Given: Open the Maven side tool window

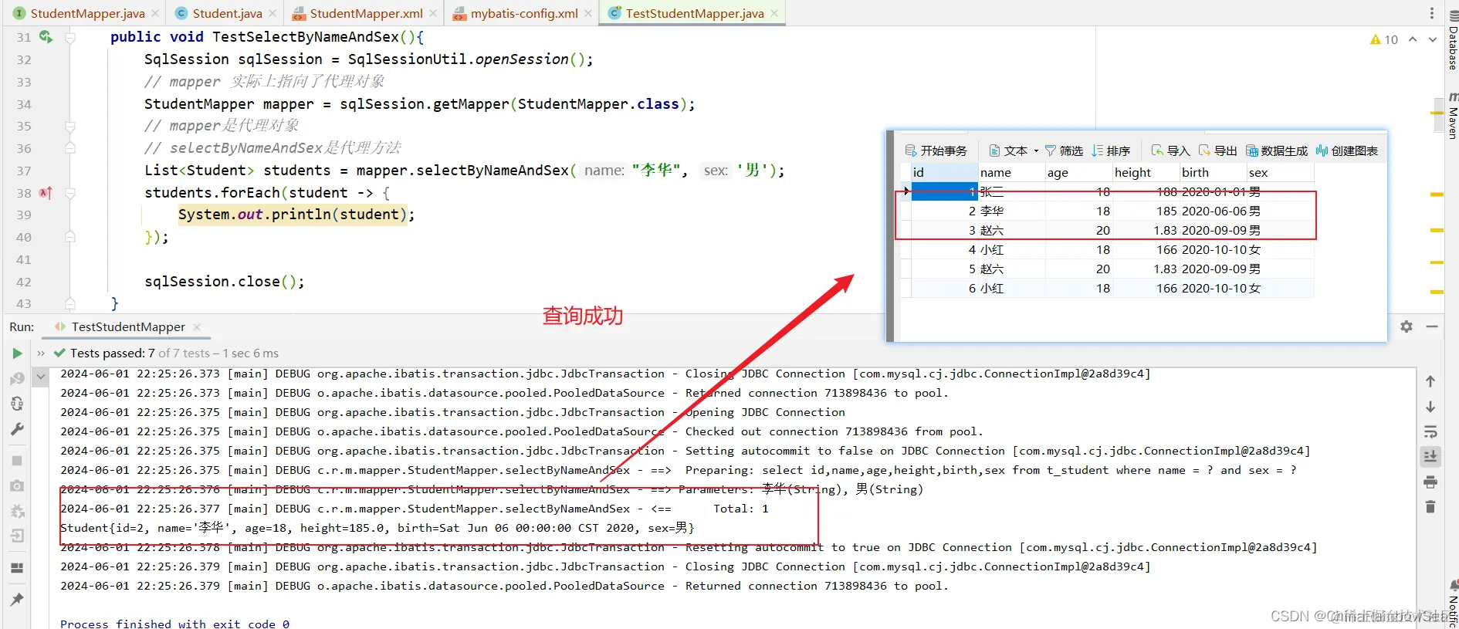Looking at the screenshot, I should [1452, 116].
